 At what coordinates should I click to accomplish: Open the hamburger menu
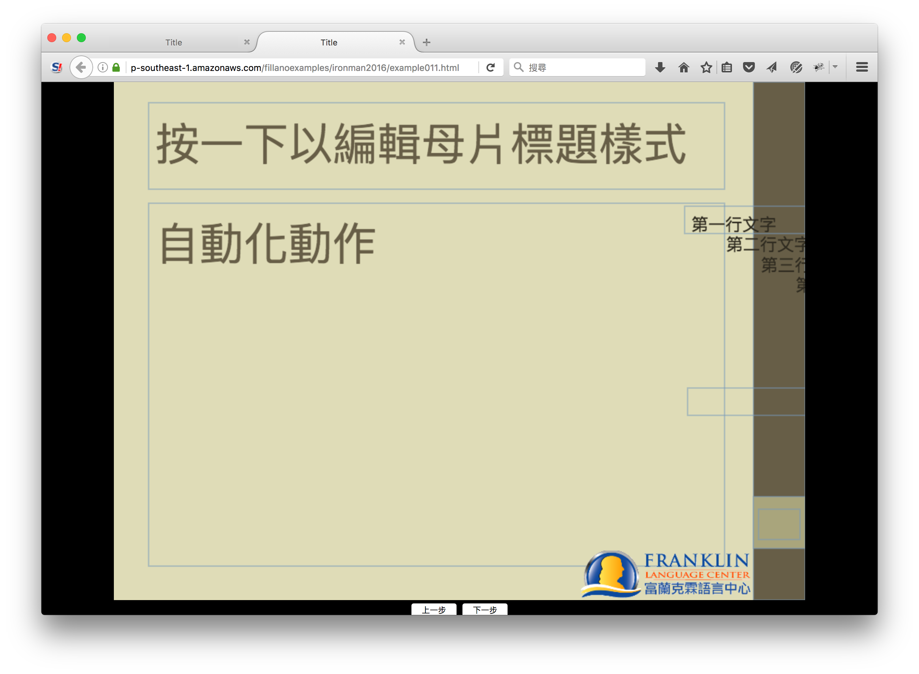point(861,67)
